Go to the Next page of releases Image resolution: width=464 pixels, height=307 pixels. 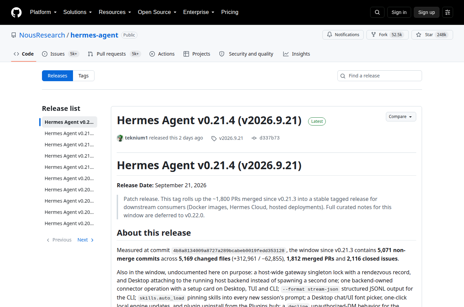[86, 240]
